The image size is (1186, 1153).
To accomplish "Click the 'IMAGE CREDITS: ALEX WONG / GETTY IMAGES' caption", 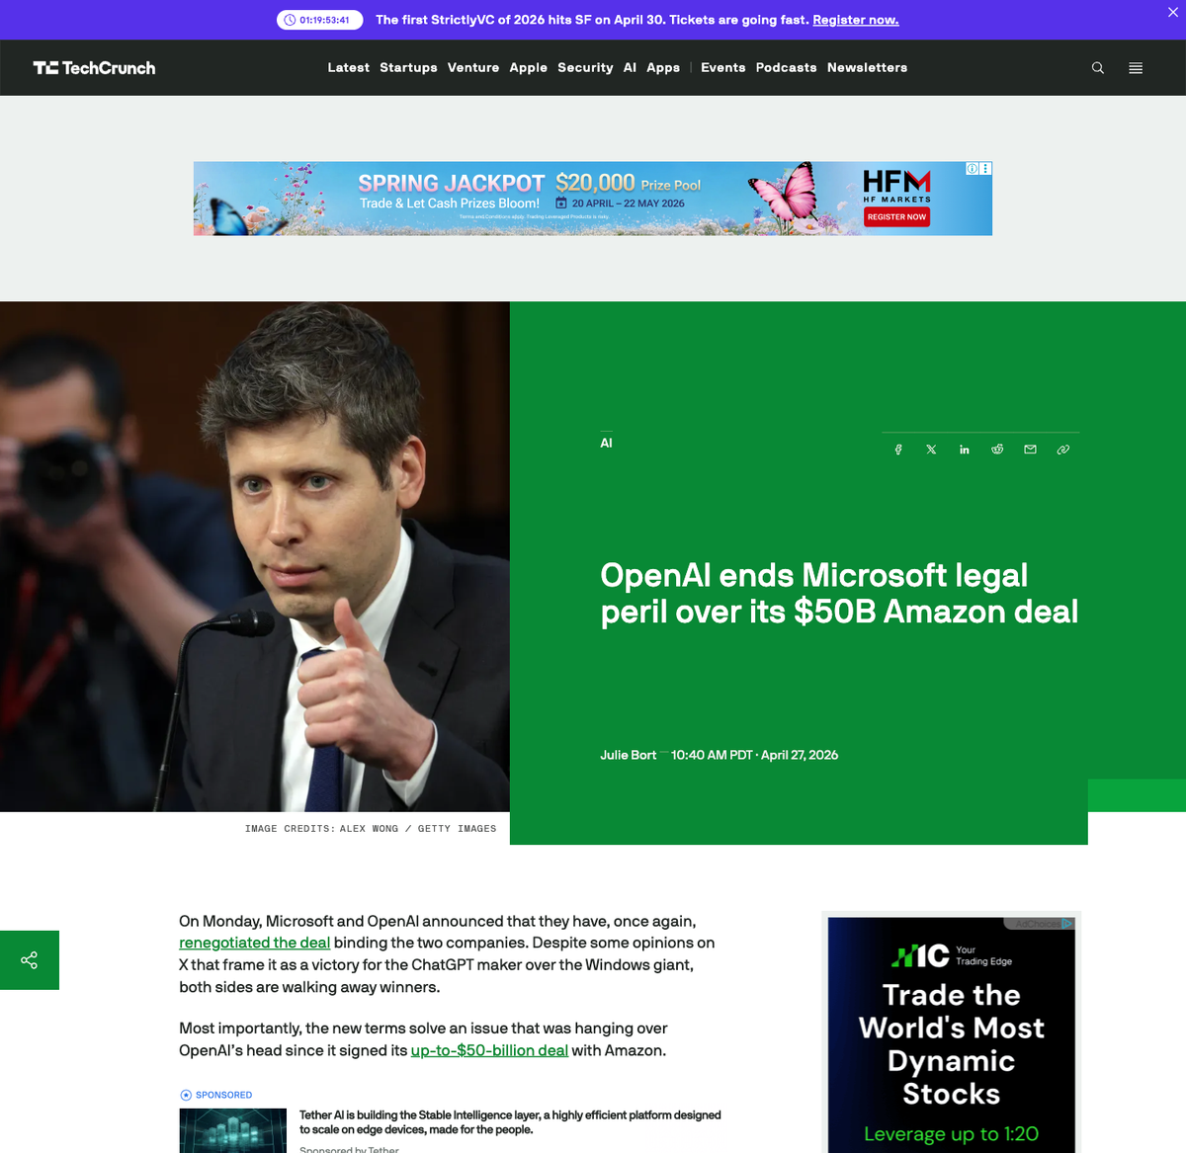I will pos(371,829).
